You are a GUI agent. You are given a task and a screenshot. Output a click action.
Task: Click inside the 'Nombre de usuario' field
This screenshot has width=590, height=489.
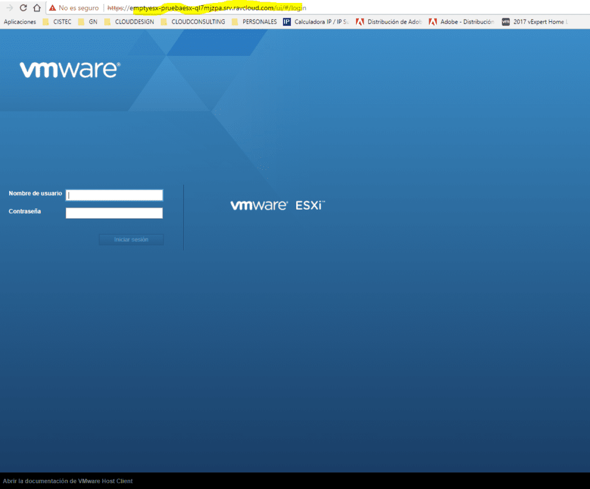(x=114, y=195)
